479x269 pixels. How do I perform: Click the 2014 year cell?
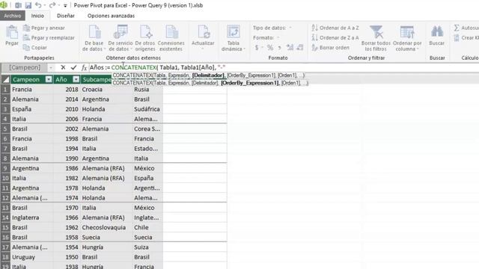coord(67,99)
